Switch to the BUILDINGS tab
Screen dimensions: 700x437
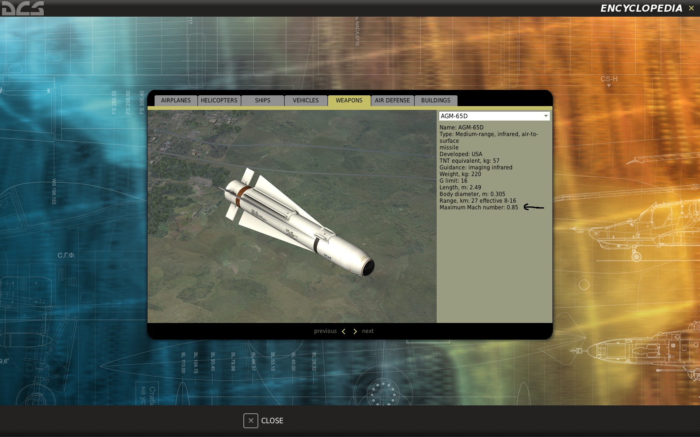[x=436, y=101]
